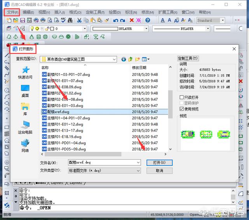Click the help question mark toolbar icon

tap(147, 20)
